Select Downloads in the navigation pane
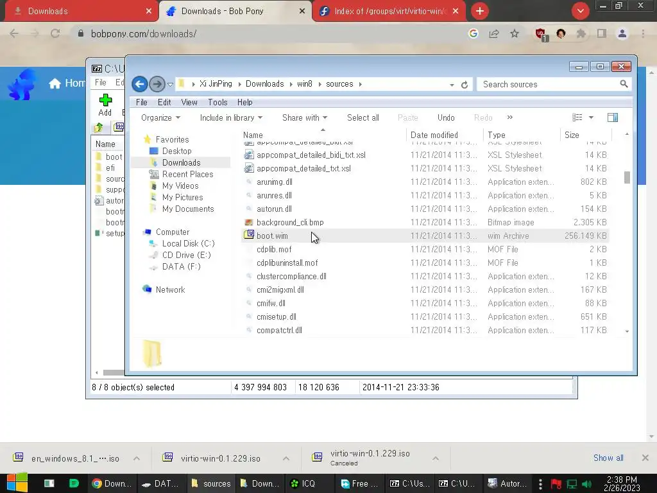This screenshot has width=657, height=493. coord(181,162)
